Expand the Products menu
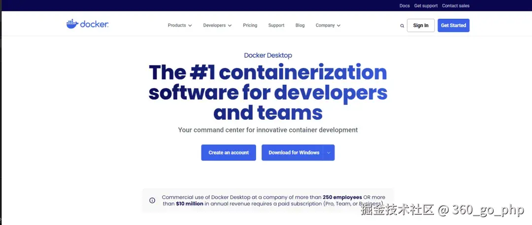The width and height of the screenshot is (532, 225). pos(180,26)
